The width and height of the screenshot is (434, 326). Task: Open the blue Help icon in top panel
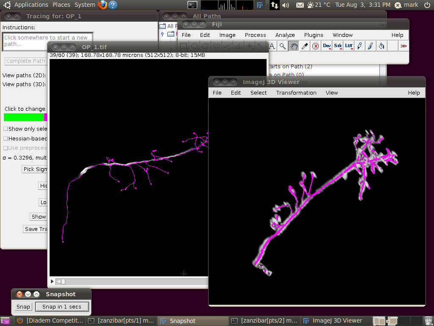[113, 5]
